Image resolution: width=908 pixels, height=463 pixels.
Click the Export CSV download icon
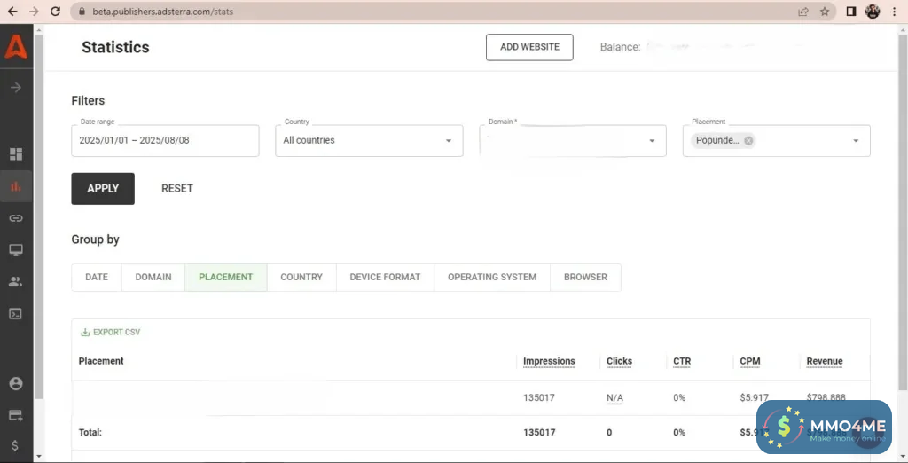85,332
